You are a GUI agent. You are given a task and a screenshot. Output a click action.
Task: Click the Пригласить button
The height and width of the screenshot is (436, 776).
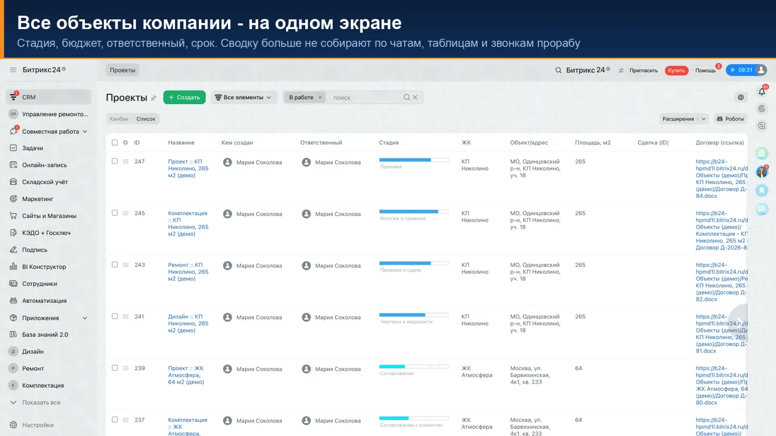[644, 70]
